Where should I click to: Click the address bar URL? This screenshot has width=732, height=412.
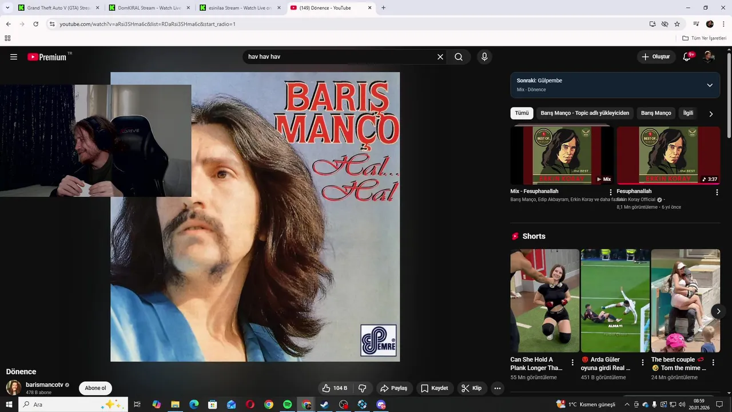(148, 24)
